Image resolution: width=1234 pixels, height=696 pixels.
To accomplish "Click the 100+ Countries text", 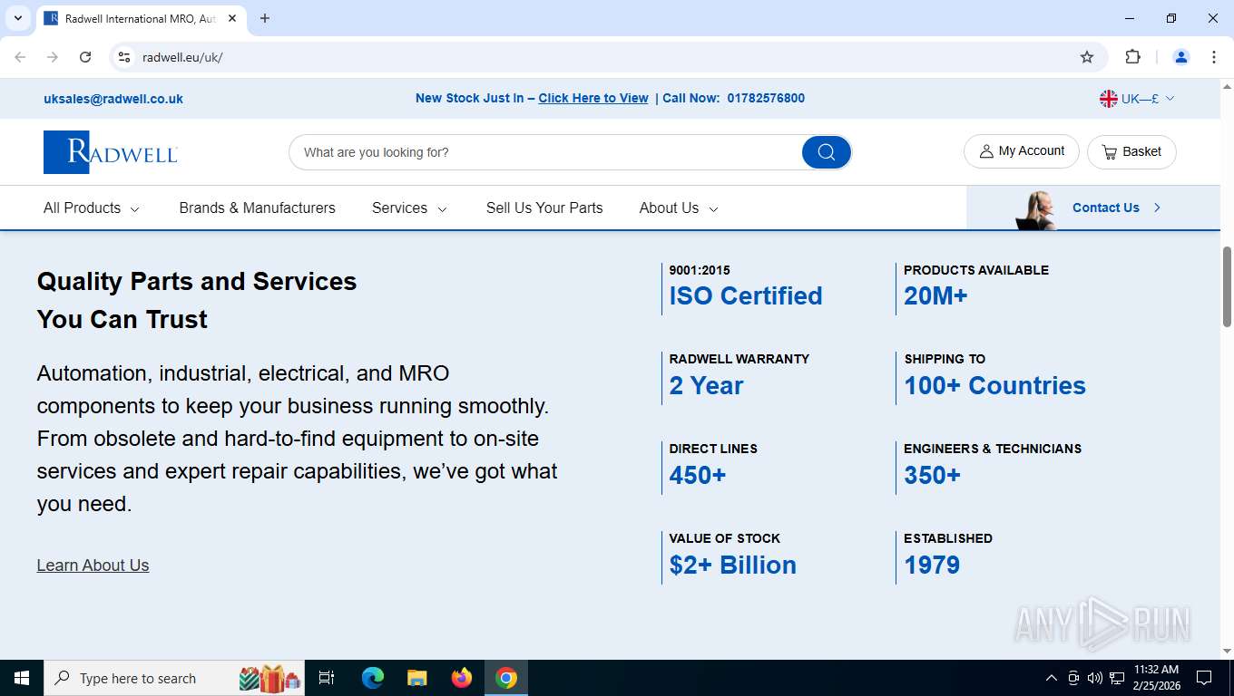I will pos(994,385).
